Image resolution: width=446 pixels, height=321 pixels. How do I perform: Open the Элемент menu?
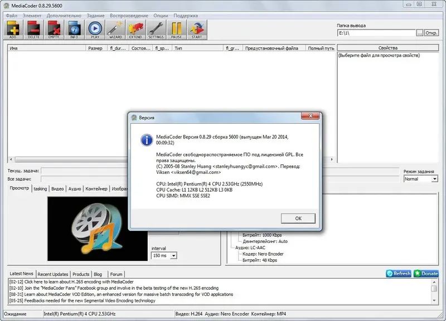click(x=32, y=16)
